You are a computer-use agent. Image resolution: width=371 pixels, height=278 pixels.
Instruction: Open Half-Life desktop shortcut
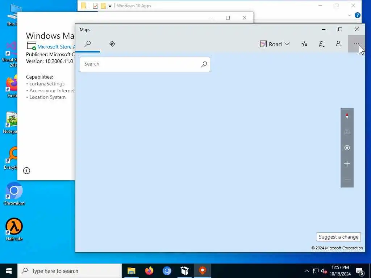(x=14, y=229)
